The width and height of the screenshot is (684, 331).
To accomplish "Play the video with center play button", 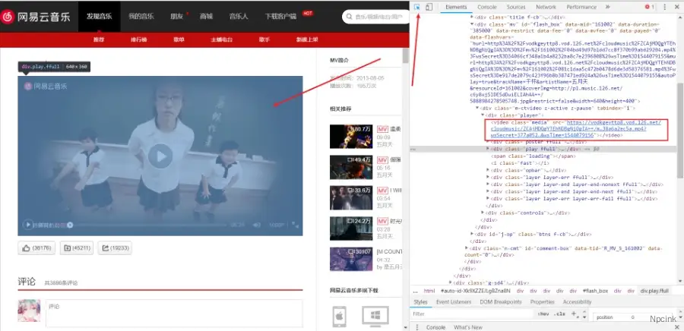I will tap(160, 156).
